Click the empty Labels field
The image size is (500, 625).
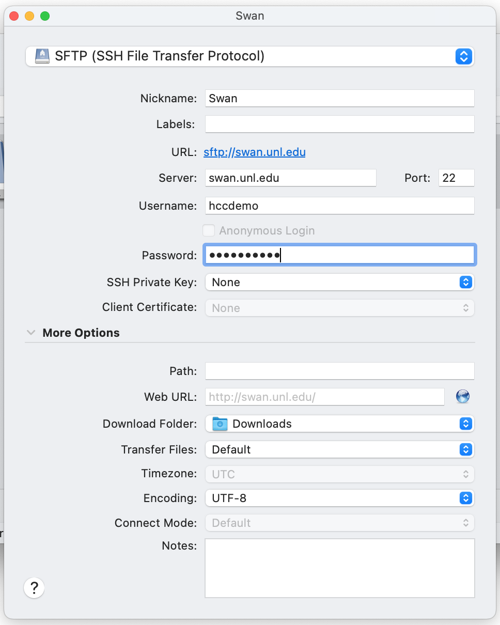click(x=339, y=124)
